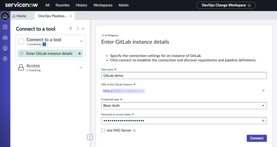
Task: Open the settings gear sidebar icon
Action: 5,59
